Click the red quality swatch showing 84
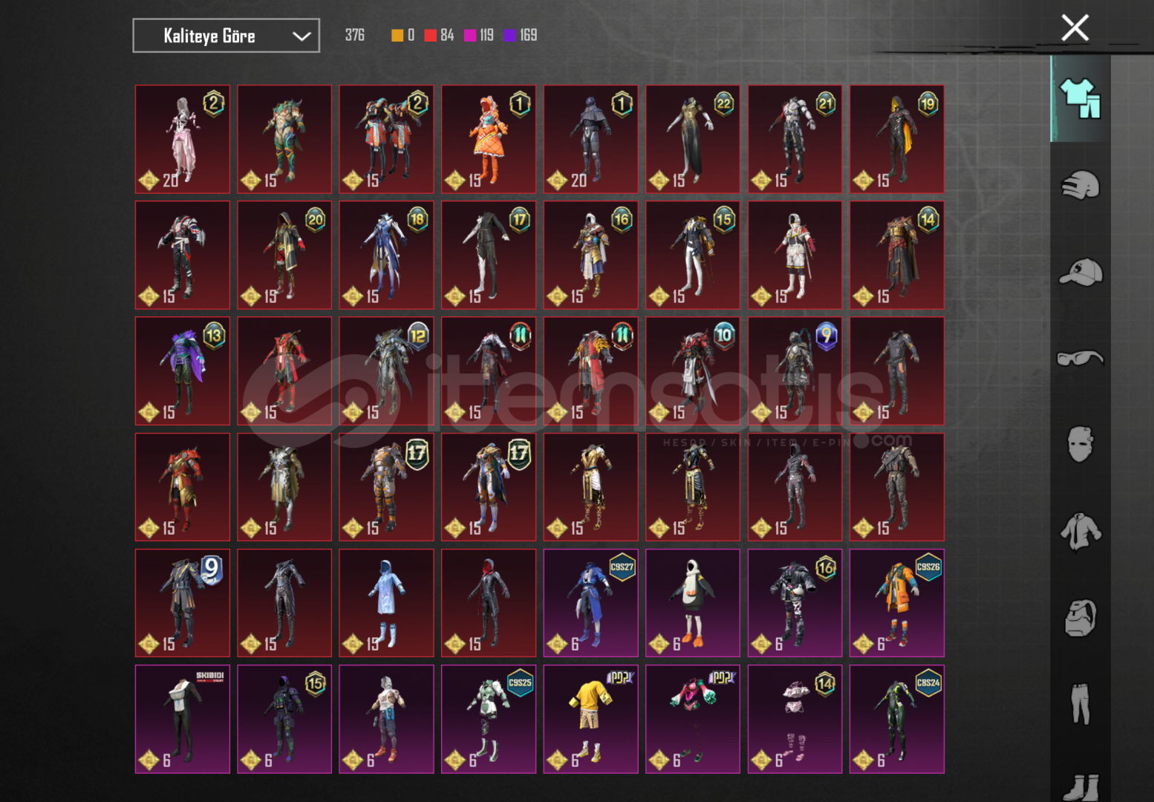The height and width of the screenshot is (802, 1154). [x=431, y=35]
